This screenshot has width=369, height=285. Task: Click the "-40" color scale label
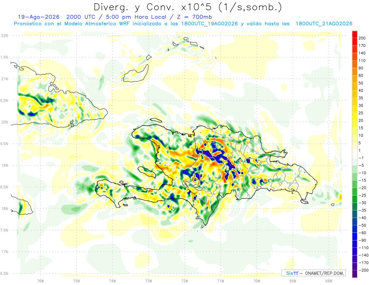pos(363,218)
